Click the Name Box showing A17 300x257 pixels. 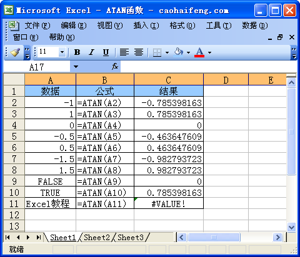pos(37,67)
